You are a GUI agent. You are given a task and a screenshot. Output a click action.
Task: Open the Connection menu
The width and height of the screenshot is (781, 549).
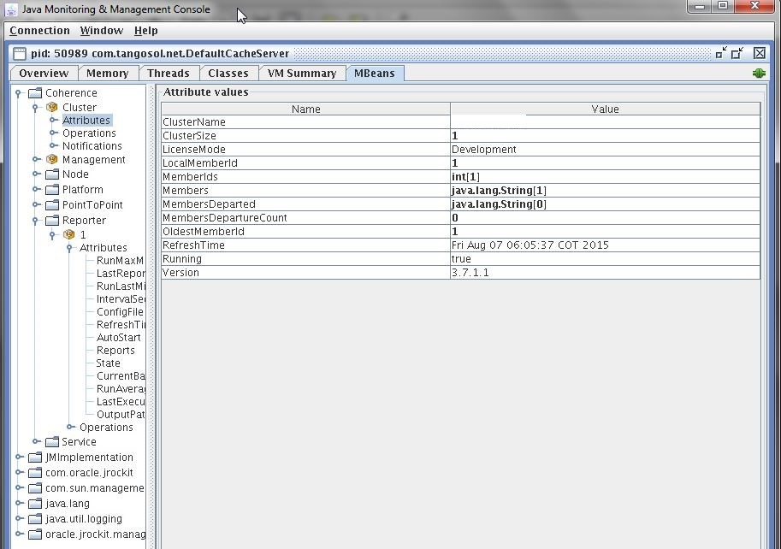pyautogui.click(x=40, y=31)
